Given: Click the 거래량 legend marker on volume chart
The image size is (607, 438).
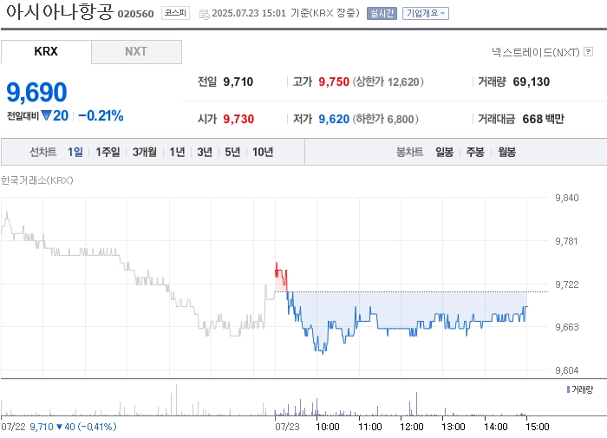Looking at the screenshot, I should tap(568, 389).
